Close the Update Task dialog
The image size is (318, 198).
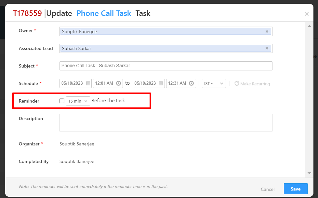307,14
